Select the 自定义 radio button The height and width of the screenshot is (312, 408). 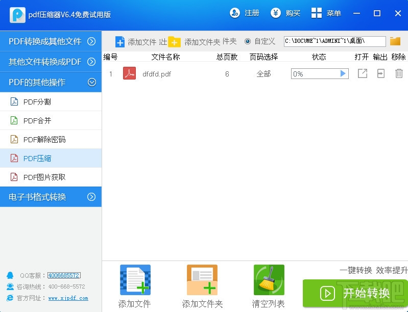pos(248,41)
